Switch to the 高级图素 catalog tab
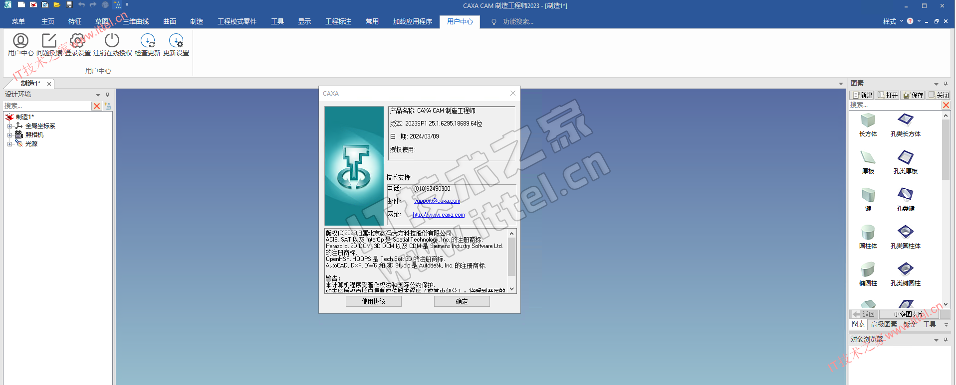Viewport: 956px width, 385px height. click(884, 324)
